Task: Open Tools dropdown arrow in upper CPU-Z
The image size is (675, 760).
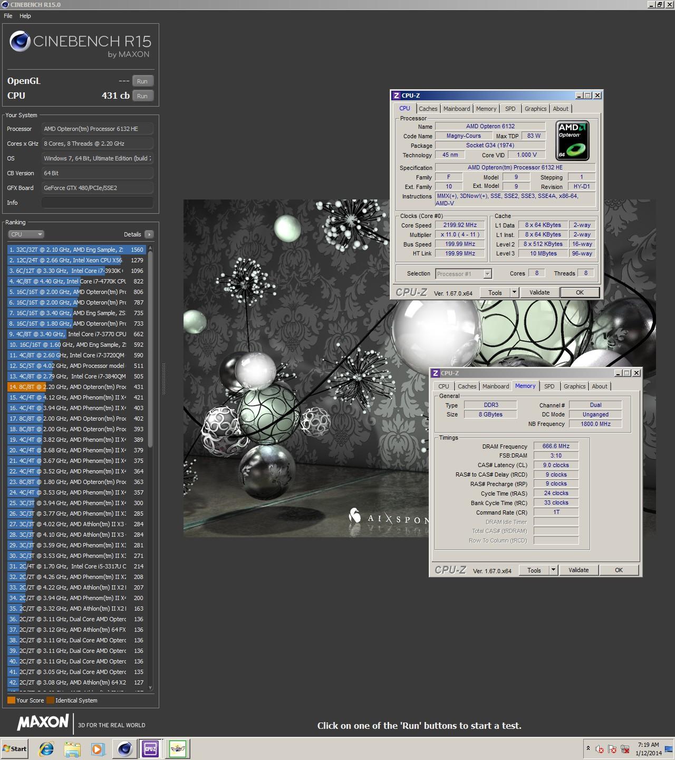Action: click(514, 292)
